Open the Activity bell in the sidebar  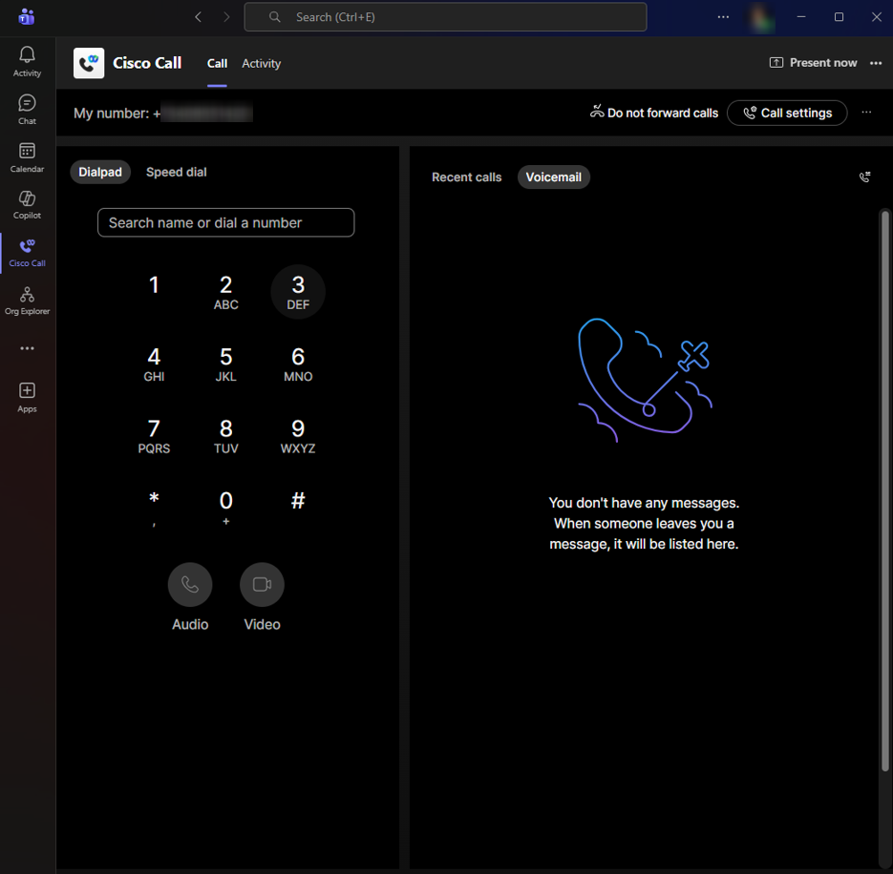point(27,61)
